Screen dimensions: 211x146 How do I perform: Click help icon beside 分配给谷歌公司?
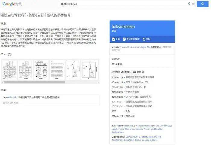pos(145,87)
